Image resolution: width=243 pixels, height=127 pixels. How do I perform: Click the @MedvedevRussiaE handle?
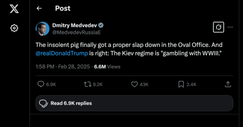(76, 32)
